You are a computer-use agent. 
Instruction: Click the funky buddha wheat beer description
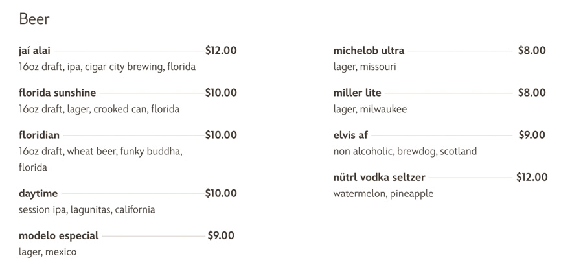tap(100, 151)
